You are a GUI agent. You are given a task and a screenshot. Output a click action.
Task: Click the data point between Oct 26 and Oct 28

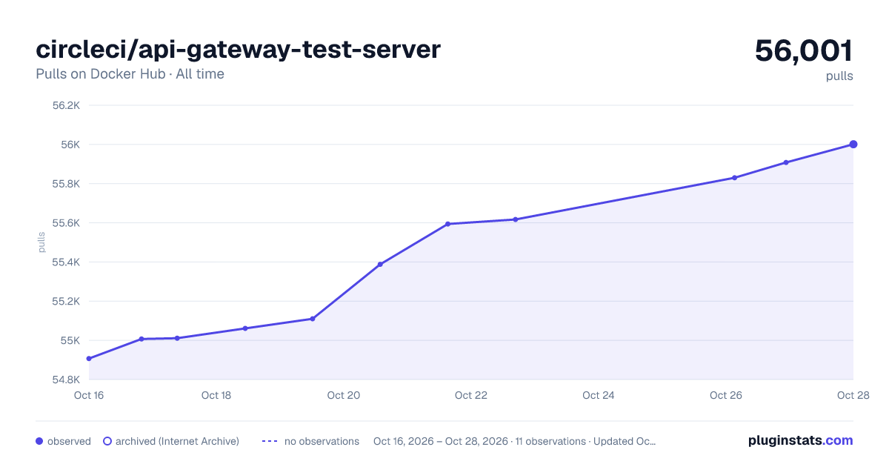click(x=786, y=162)
